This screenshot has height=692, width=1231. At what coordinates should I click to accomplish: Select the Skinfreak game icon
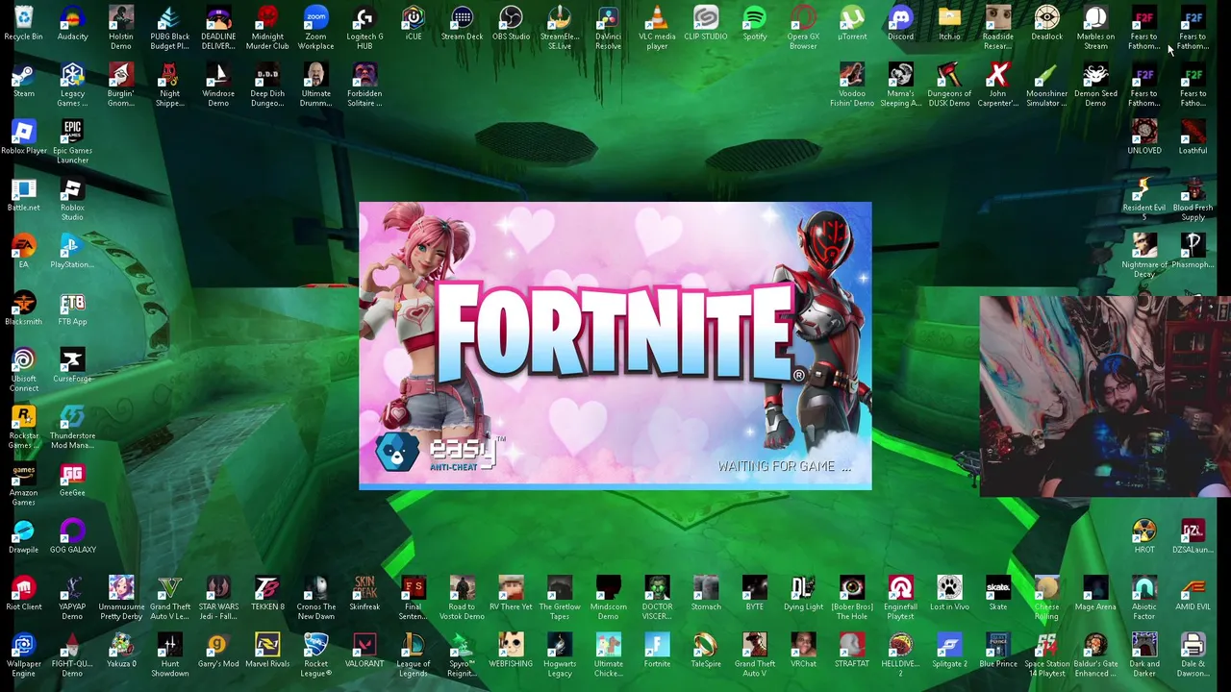pos(364,594)
